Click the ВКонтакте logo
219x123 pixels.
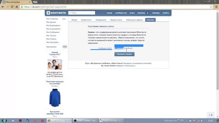click(x=56, y=13)
